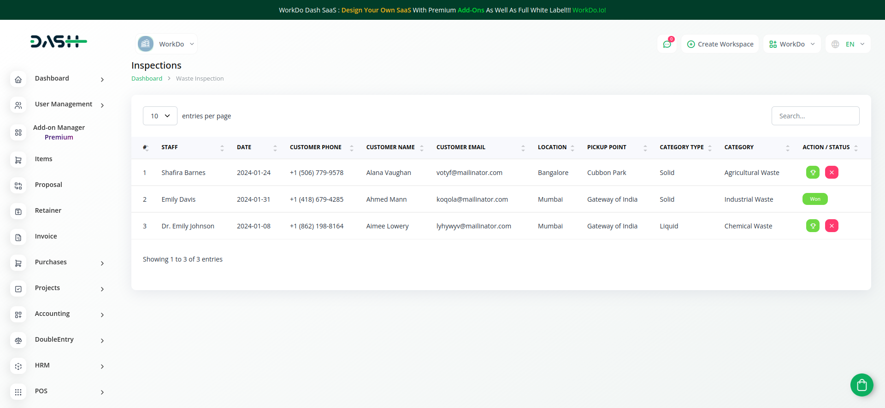Click the Create Workspace button

point(720,44)
